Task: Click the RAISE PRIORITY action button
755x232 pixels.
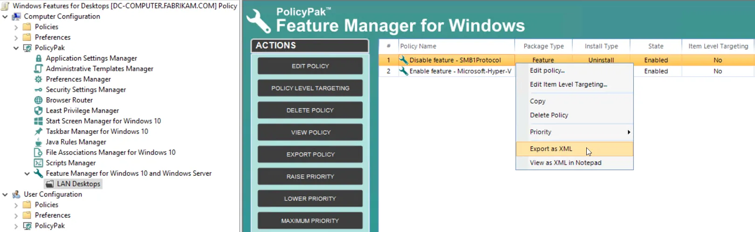Action: [x=310, y=176]
